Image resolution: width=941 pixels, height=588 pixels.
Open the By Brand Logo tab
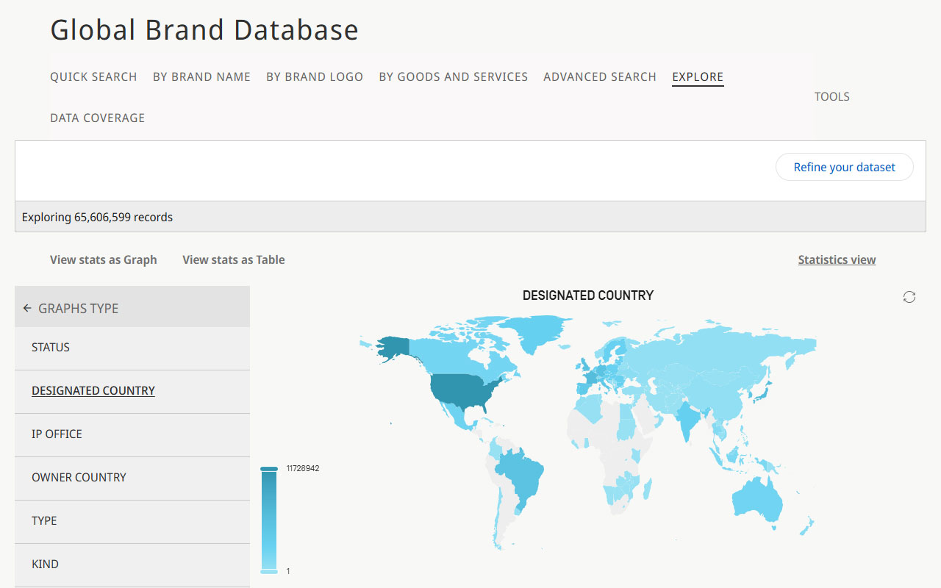click(x=315, y=76)
